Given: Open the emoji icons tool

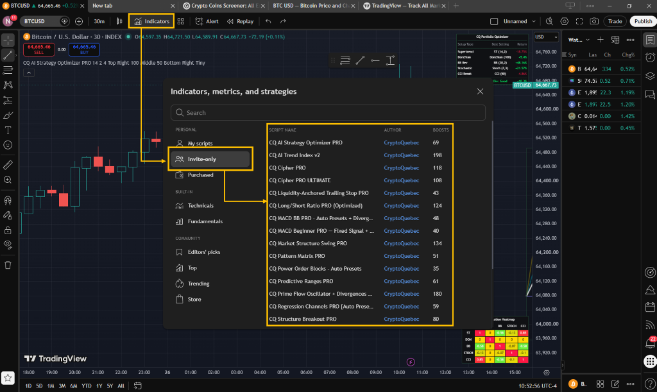Looking at the screenshot, I should pyautogui.click(x=8, y=145).
